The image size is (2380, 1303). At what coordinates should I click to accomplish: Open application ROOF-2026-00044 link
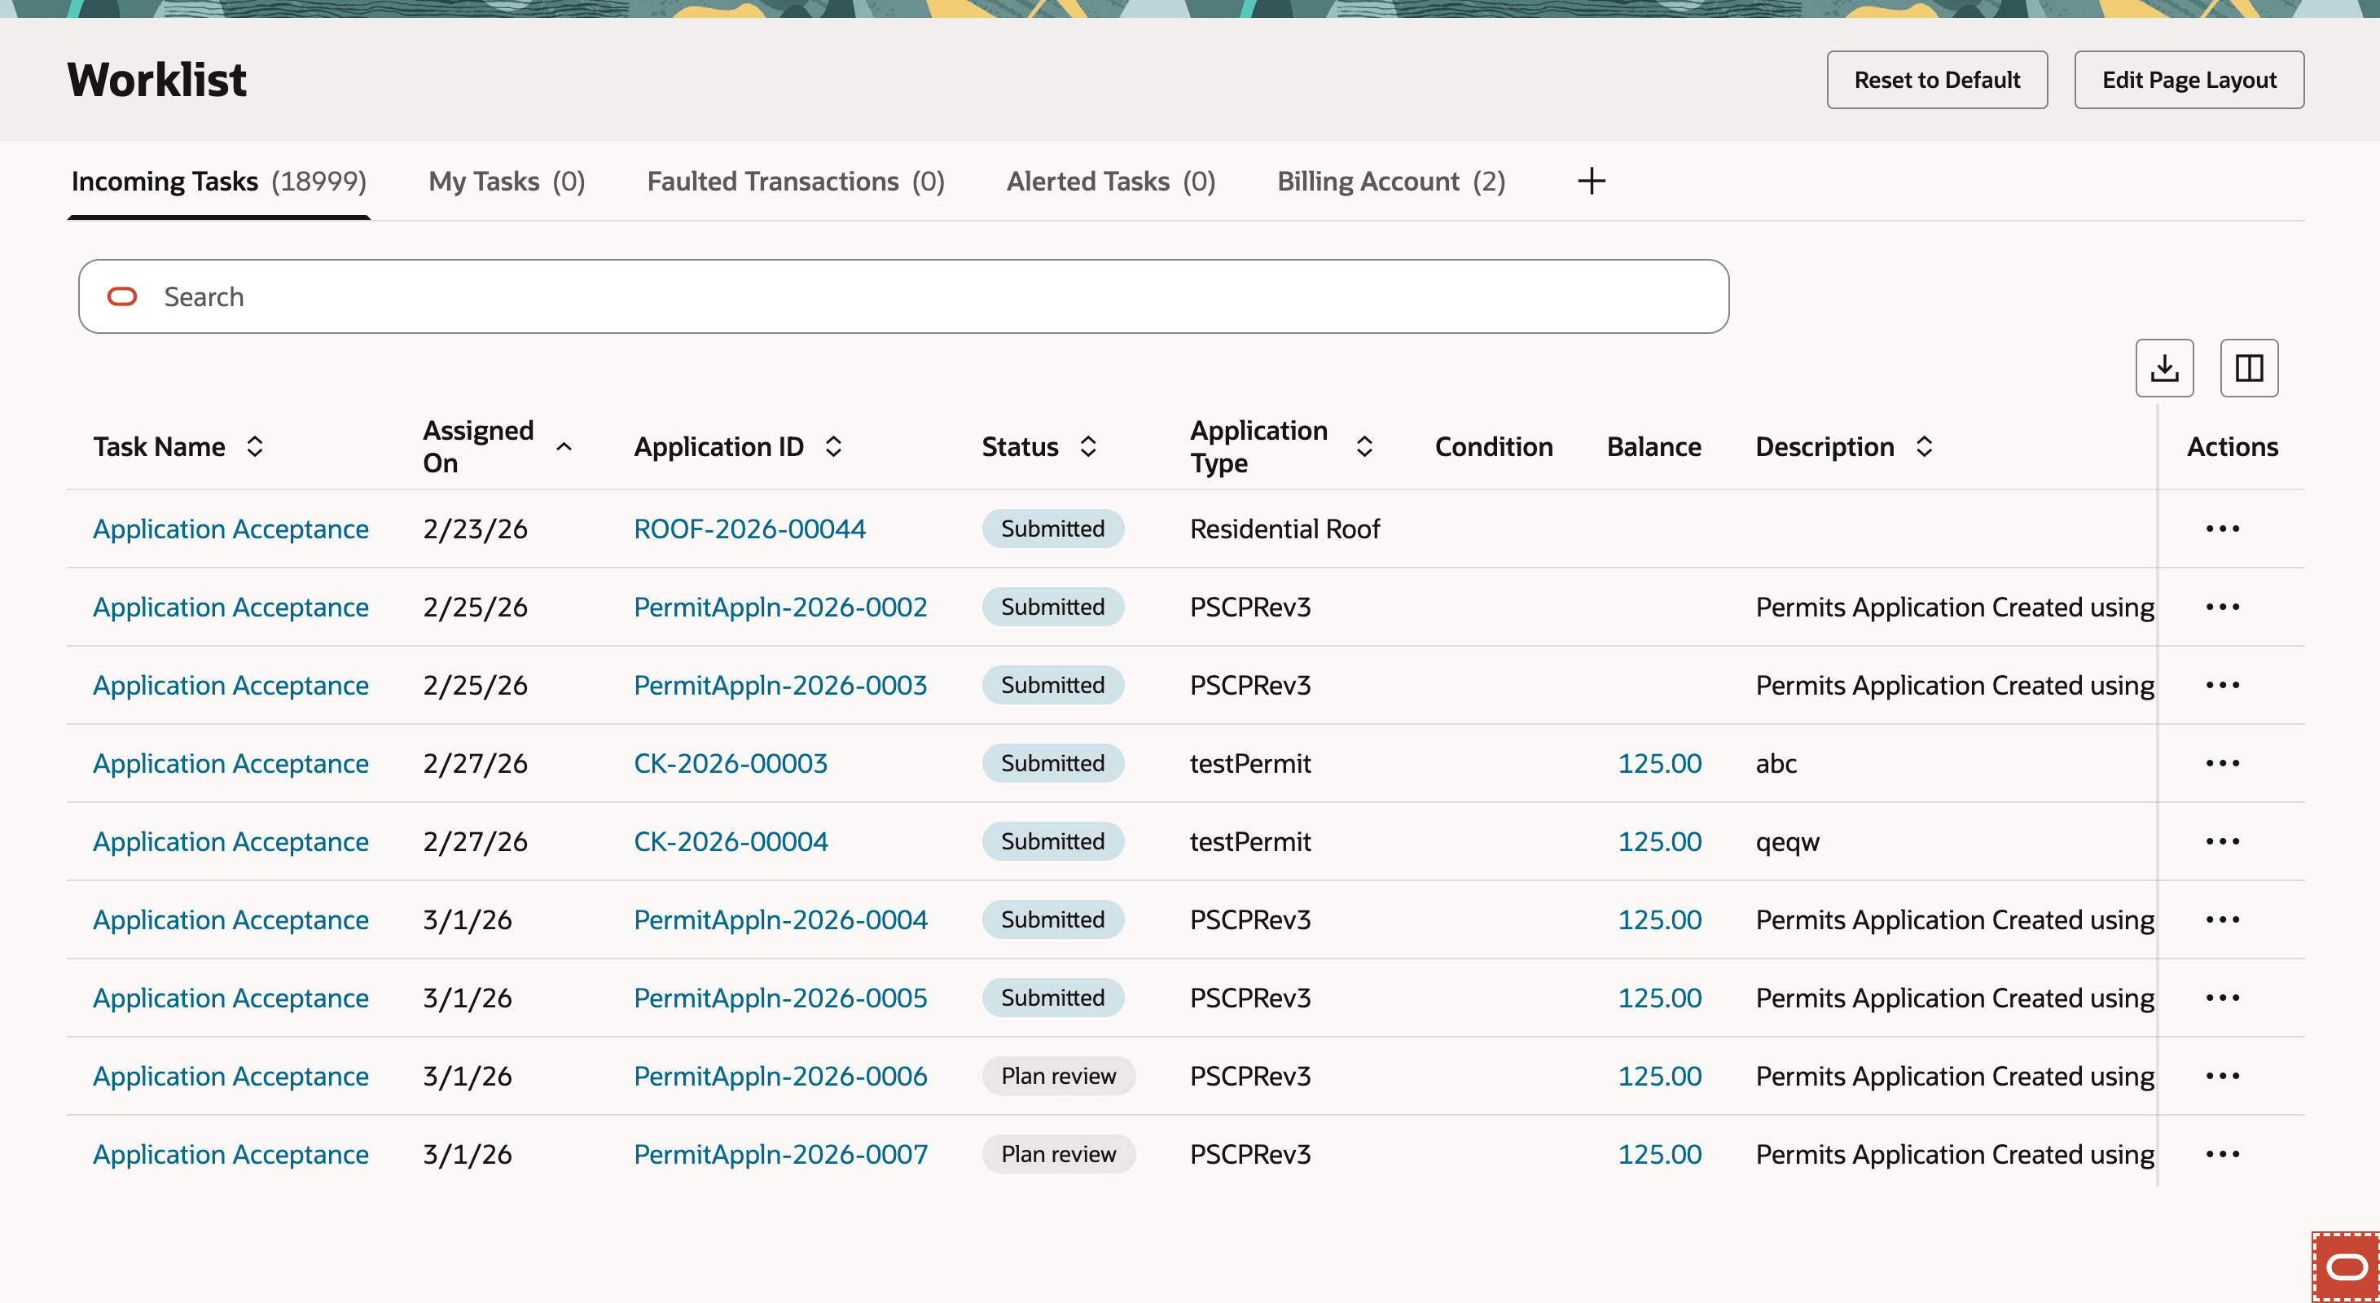coord(749,529)
